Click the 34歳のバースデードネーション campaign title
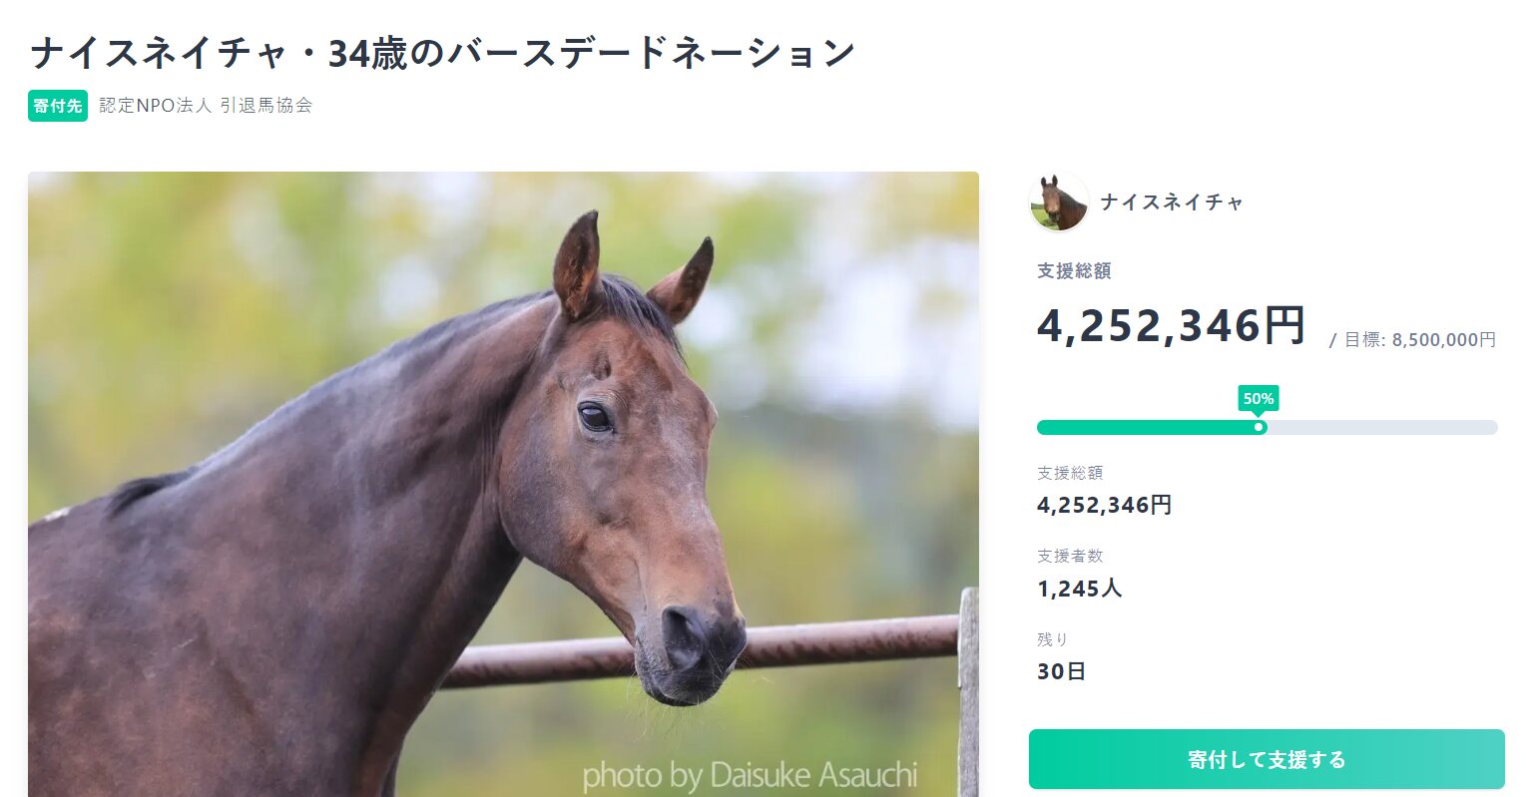Image resolution: width=1535 pixels, height=797 pixels. coord(442,53)
